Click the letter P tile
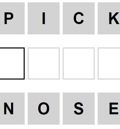 [12, 18]
